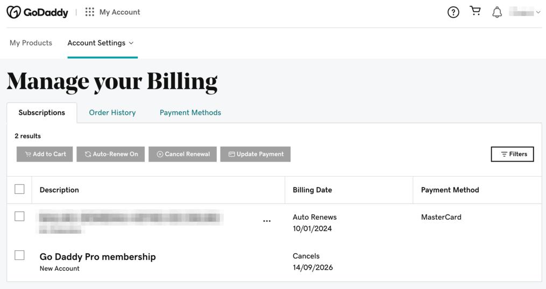546x289 pixels.
Task: Expand the Account Settings dropdown
Action: point(101,43)
